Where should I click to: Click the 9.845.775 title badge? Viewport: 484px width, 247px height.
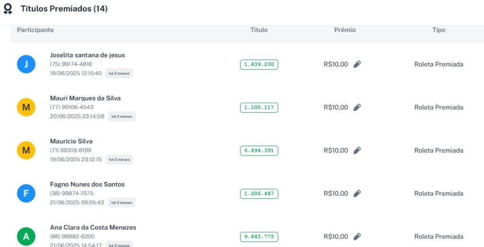click(x=259, y=237)
